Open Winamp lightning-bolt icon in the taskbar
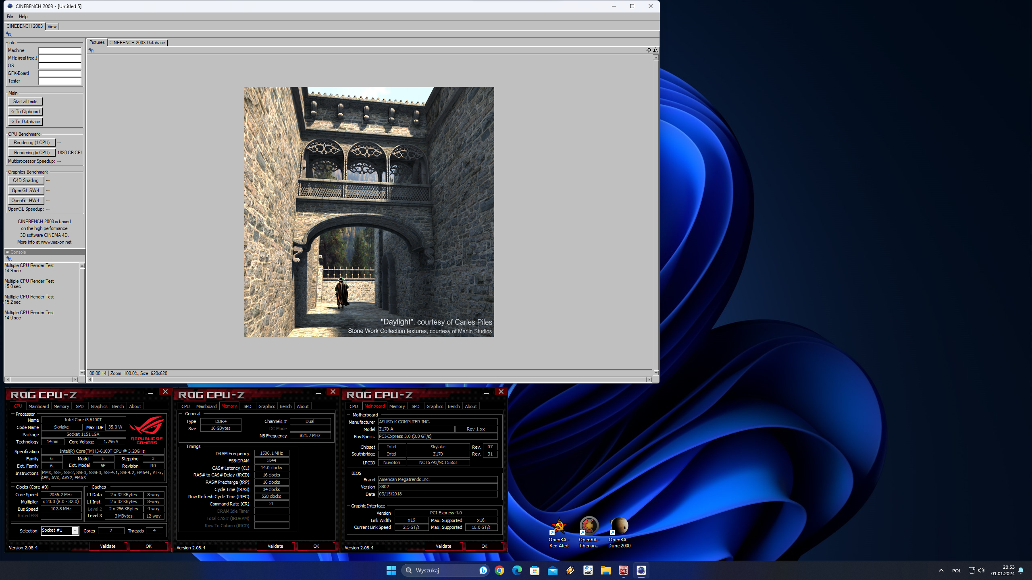This screenshot has height=580, width=1032. click(570, 570)
